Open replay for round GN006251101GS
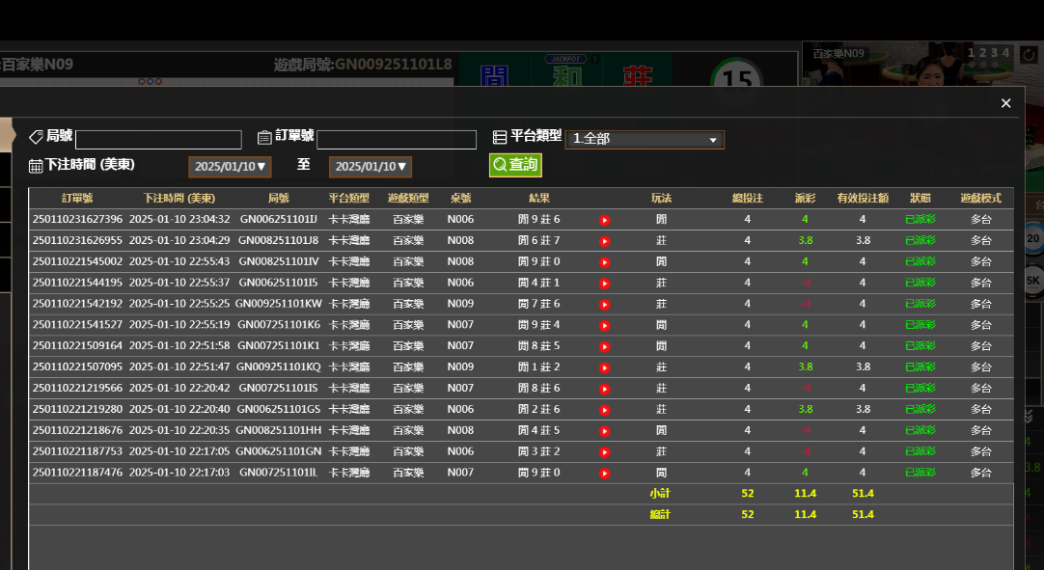This screenshot has height=570, width=1044. coord(605,410)
